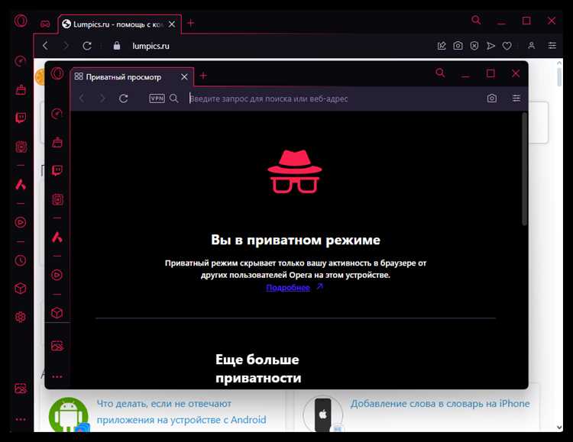Click the search icon in the back window title bar

coord(476,20)
